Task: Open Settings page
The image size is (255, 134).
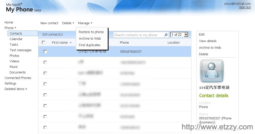Action: (x=10, y=84)
